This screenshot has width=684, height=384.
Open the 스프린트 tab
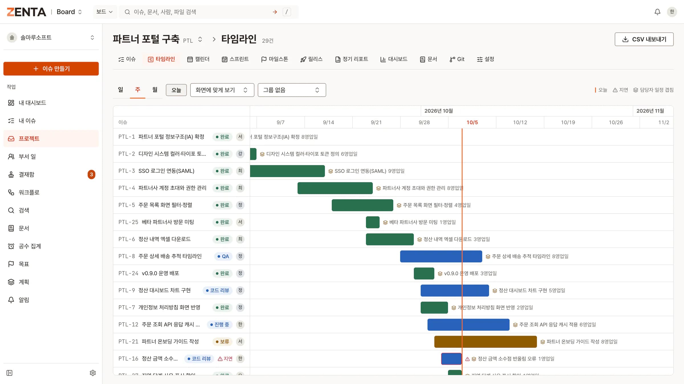click(x=235, y=59)
